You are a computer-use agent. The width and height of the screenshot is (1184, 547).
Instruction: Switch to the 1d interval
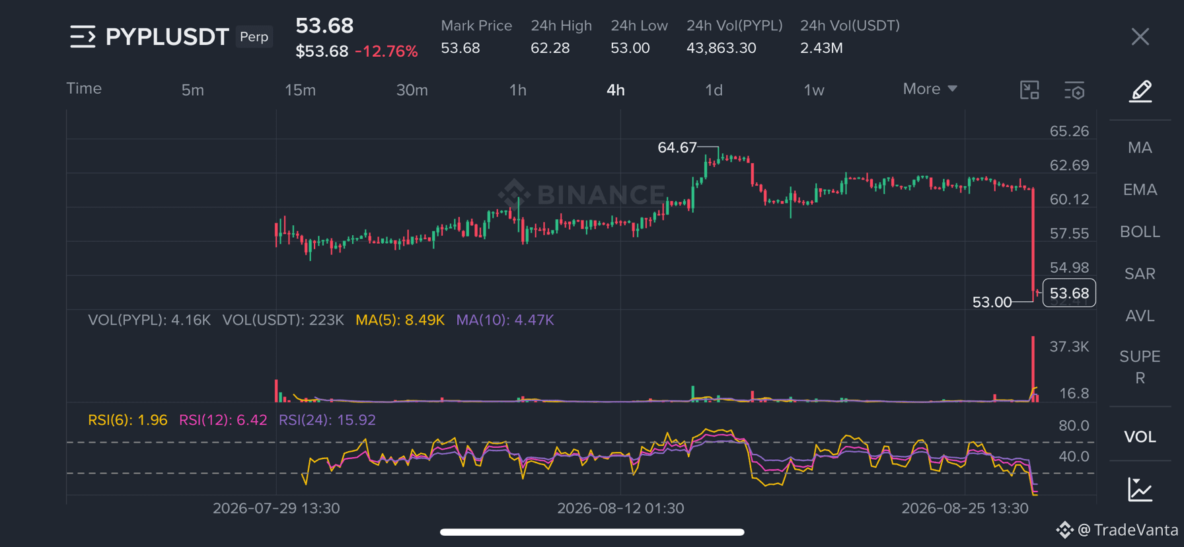(x=714, y=90)
